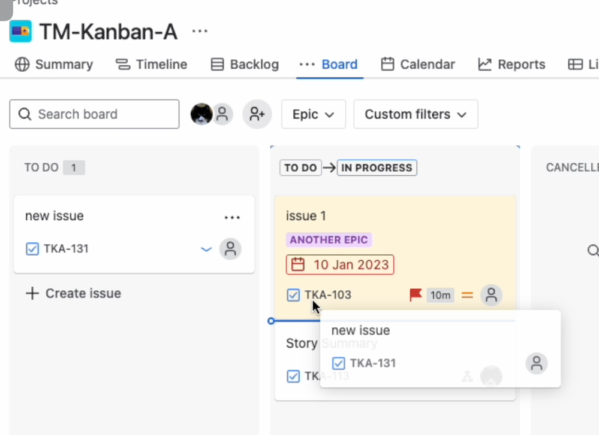This screenshot has height=435, width=599.
Task: Click the 10 Jan 2023 due date badge
Action: tap(340, 264)
